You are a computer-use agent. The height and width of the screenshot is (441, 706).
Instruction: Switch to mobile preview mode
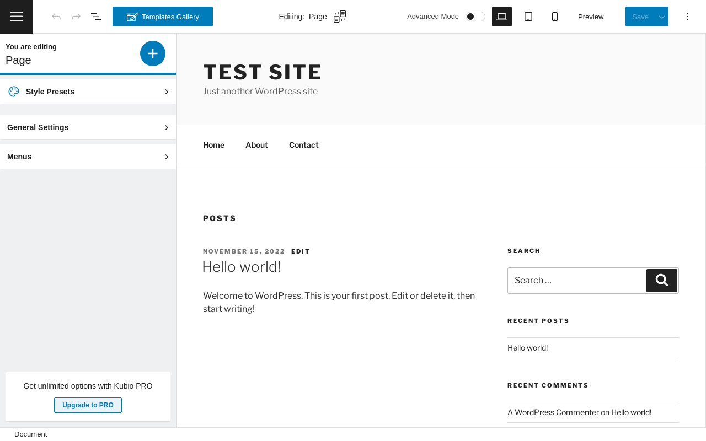click(x=555, y=17)
